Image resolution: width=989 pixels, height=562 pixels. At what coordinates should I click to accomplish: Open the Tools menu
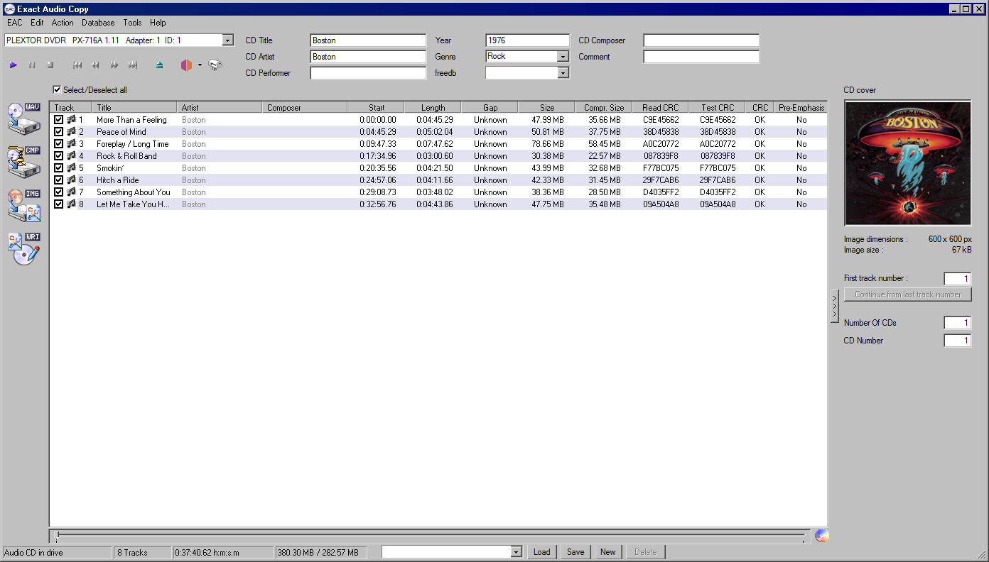point(132,23)
